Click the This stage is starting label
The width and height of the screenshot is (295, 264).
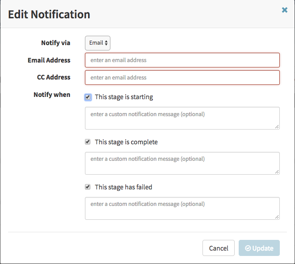point(124,97)
